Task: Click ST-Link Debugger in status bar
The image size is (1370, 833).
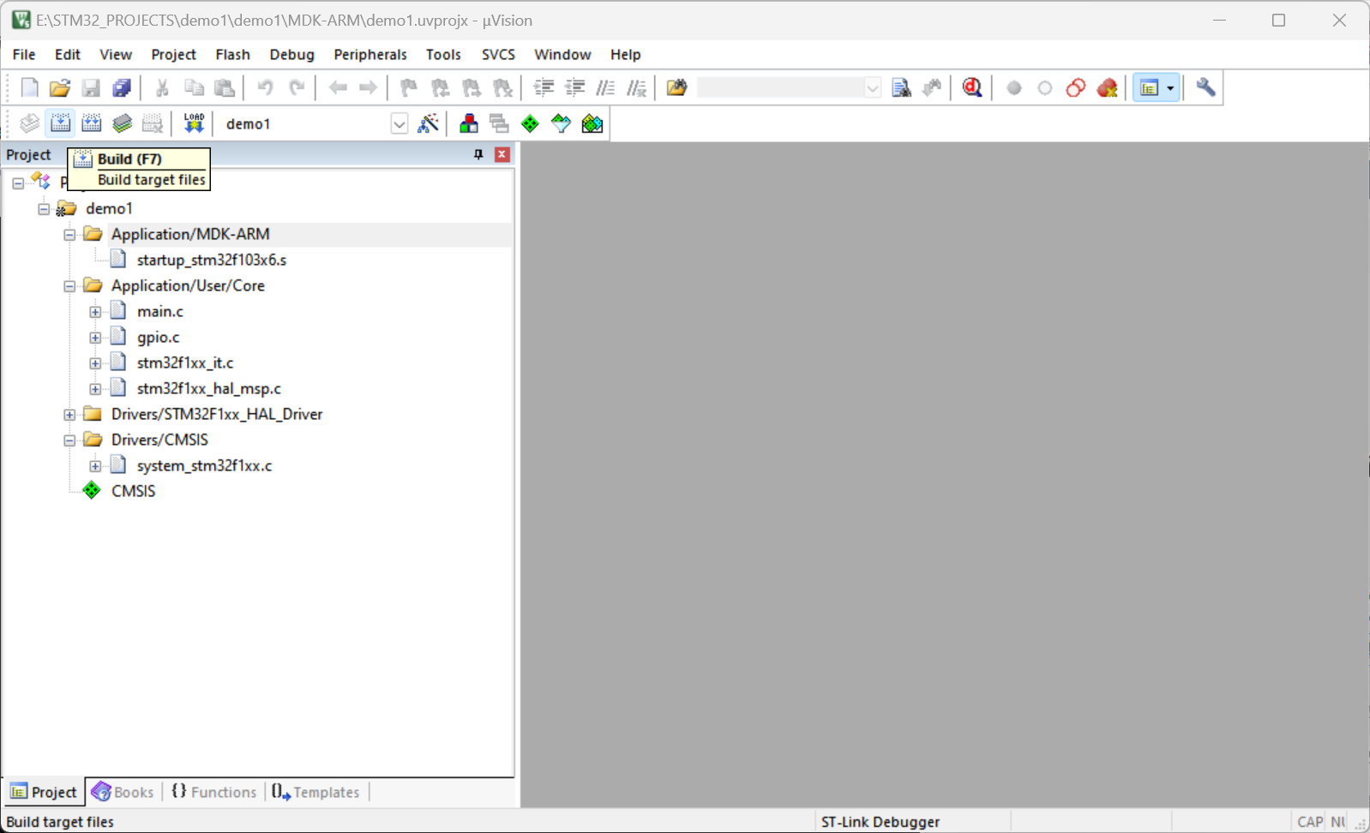Action: click(x=880, y=822)
